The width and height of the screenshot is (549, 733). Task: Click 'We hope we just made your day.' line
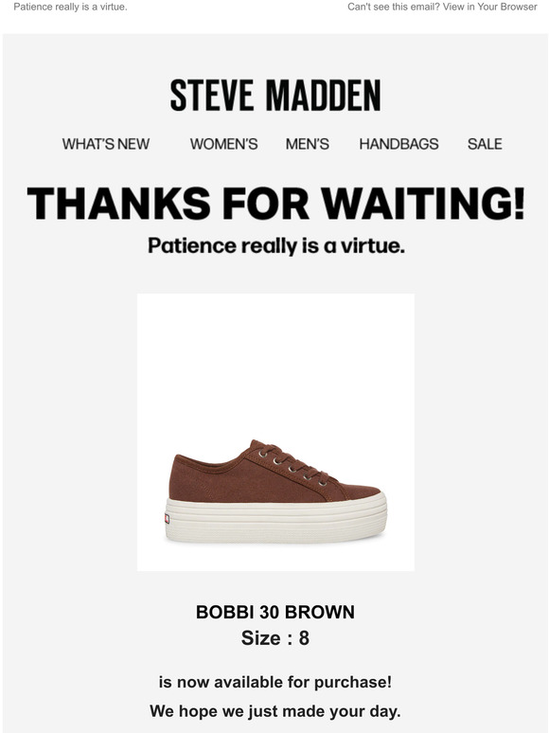click(x=275, y=711)
